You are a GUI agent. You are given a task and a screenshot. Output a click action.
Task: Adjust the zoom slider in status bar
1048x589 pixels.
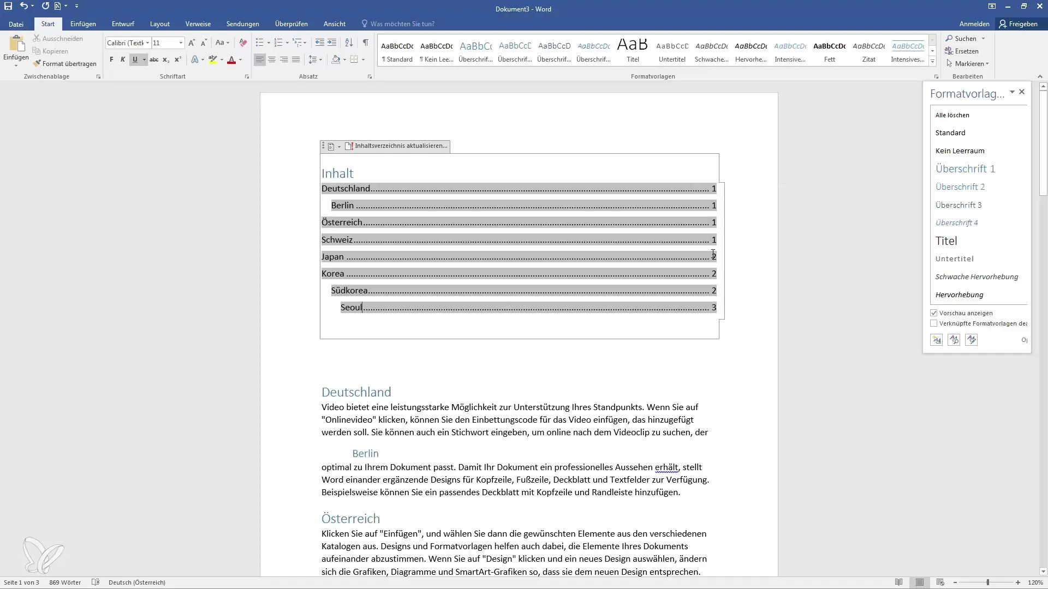987,582
